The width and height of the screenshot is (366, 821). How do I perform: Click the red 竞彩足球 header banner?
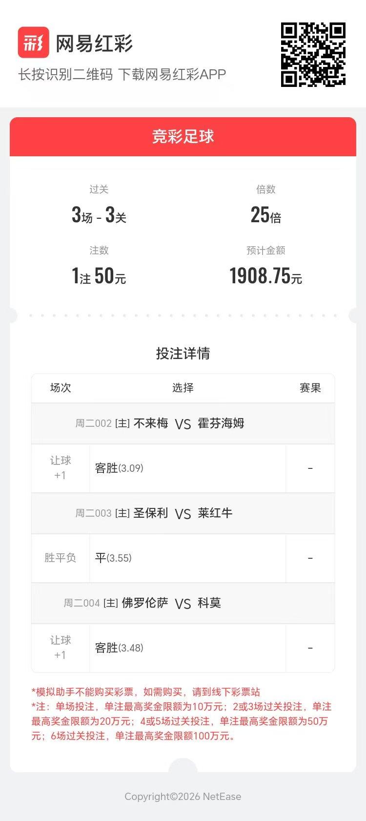click(183, 137)
